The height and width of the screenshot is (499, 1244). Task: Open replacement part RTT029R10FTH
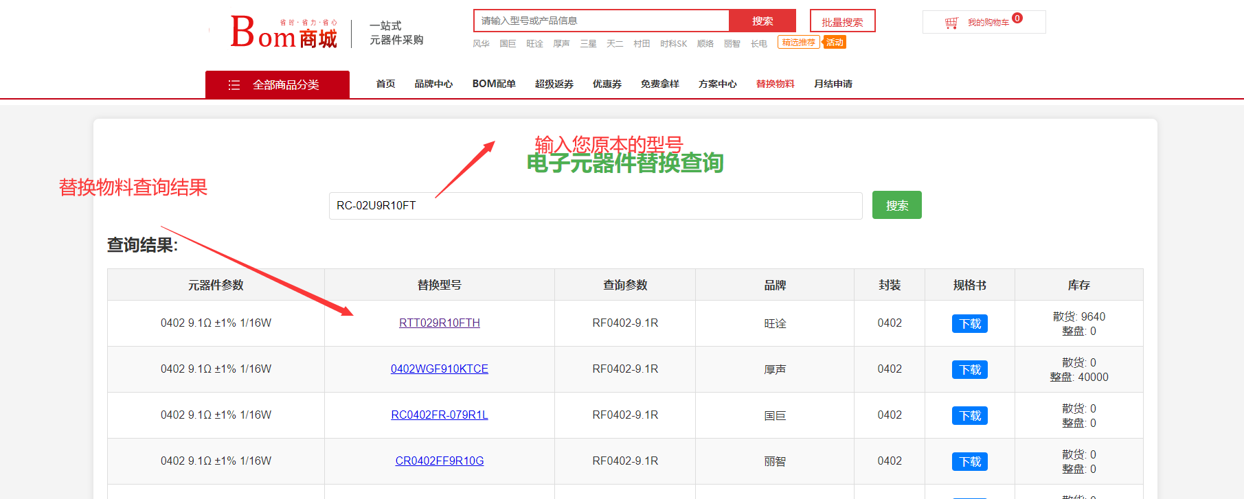coord(440,323)
